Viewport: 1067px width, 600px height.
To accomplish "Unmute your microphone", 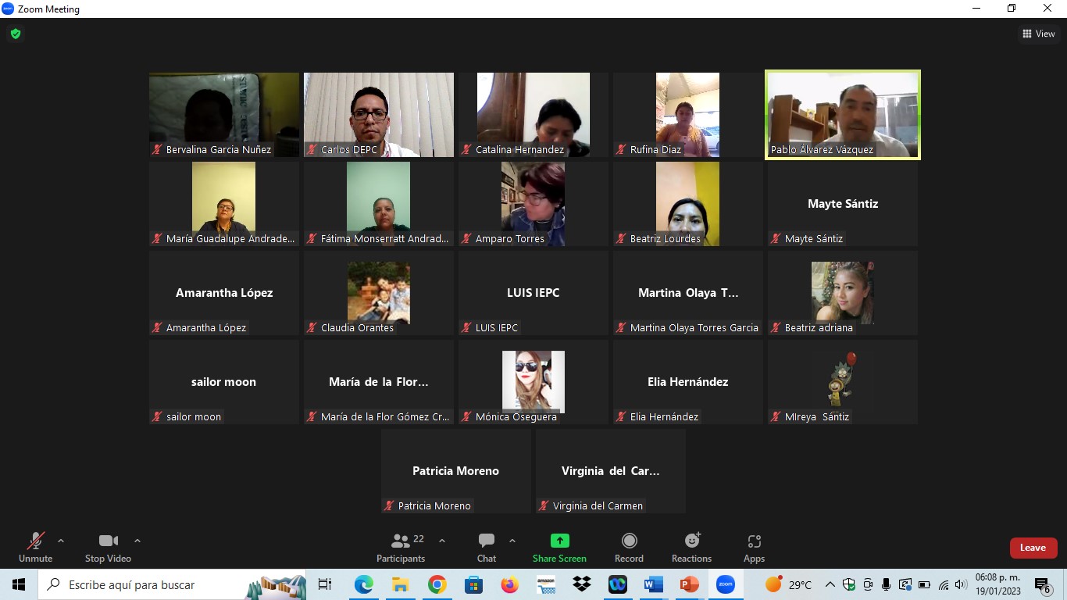I will (35, 547).
